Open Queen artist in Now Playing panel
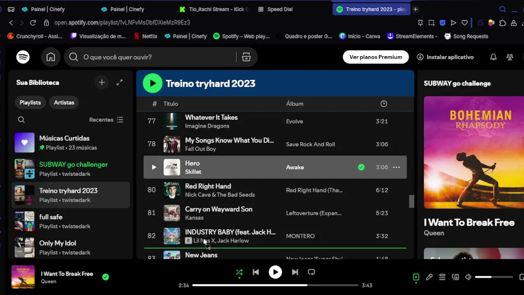Screen dimensions: 524x295 click(x=434, y=233)
